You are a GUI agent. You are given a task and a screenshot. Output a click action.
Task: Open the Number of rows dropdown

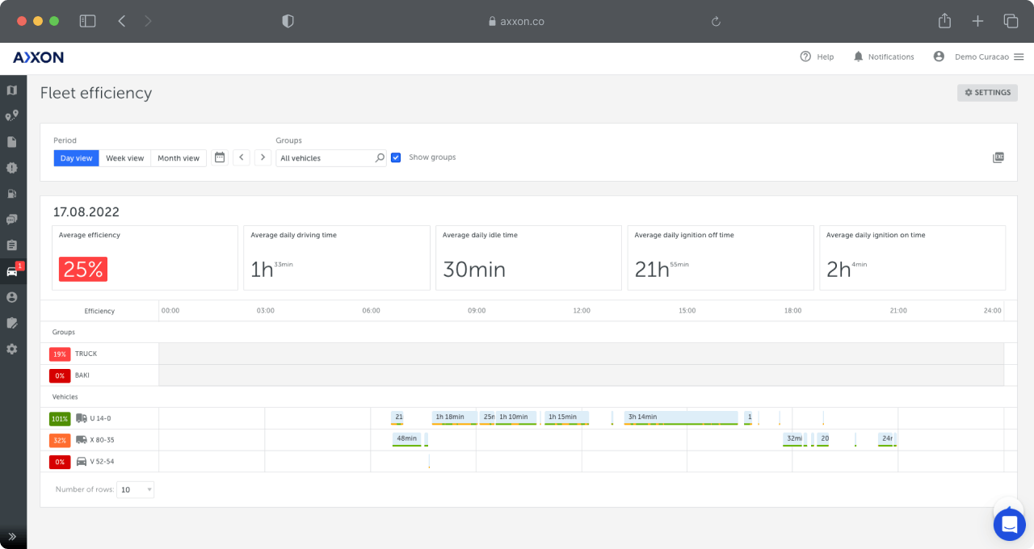point(136,489)
